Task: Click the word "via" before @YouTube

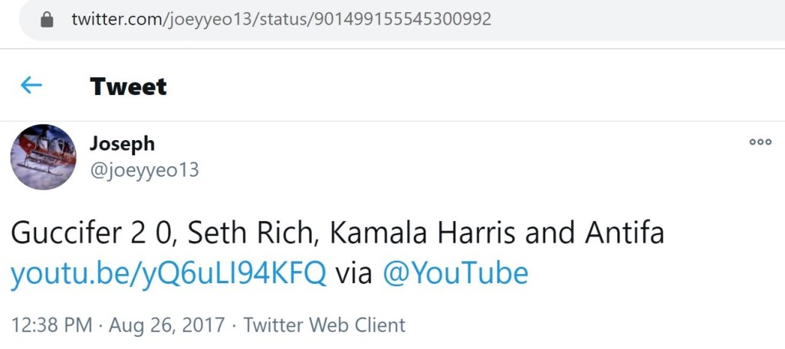Action: (x=354, y=273)
